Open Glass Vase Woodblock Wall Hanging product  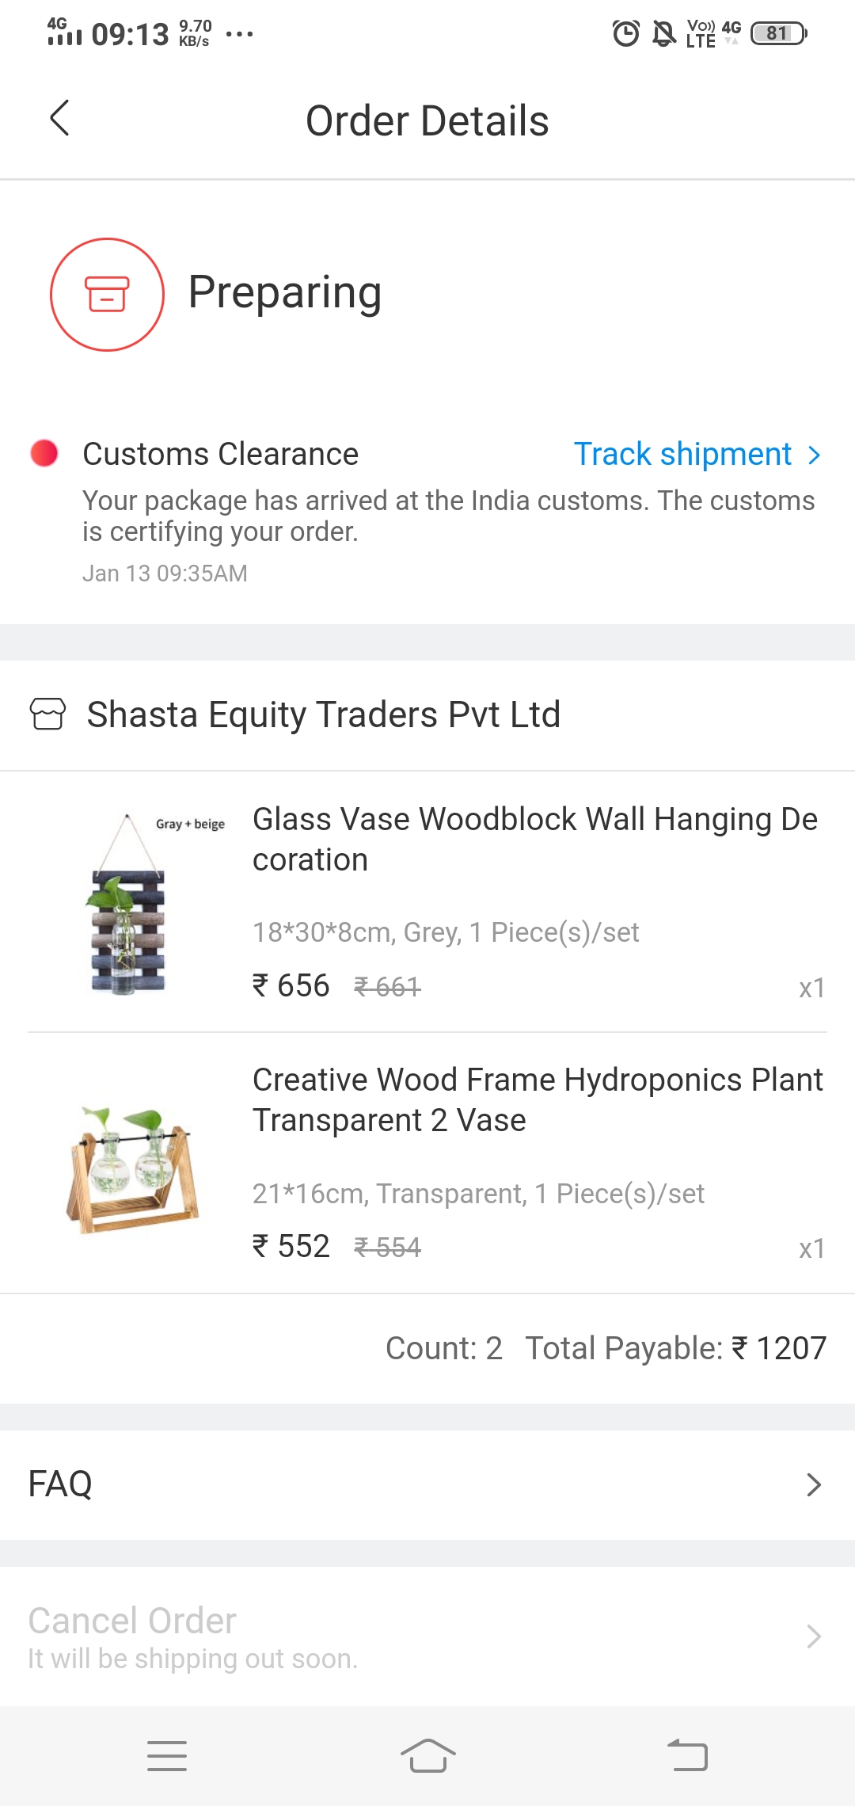(x=534, y=839)
